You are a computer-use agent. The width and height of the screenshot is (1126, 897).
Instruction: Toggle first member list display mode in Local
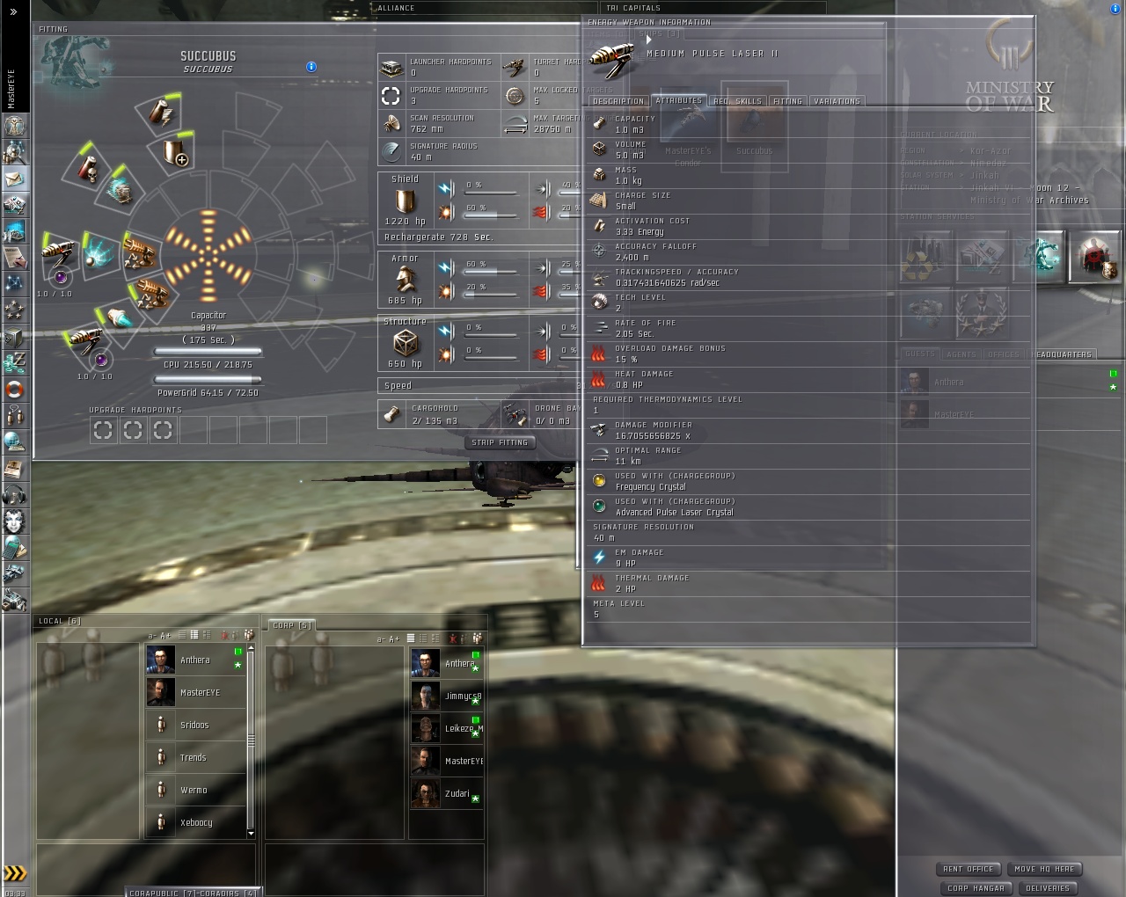[x=183, y=635]
